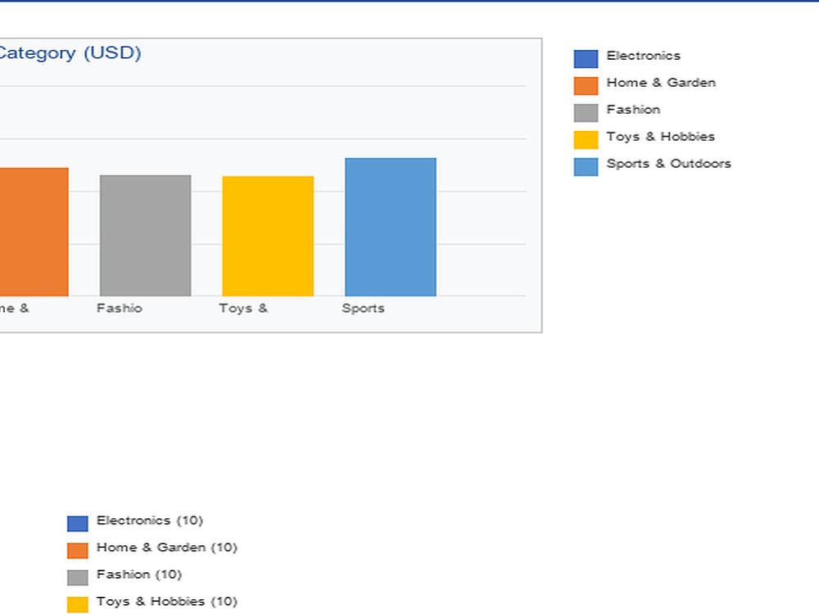Click the 'Toys &' axis label
Image resolution: width=819 pixels, height=614 pixels.
tap(243, 309)
